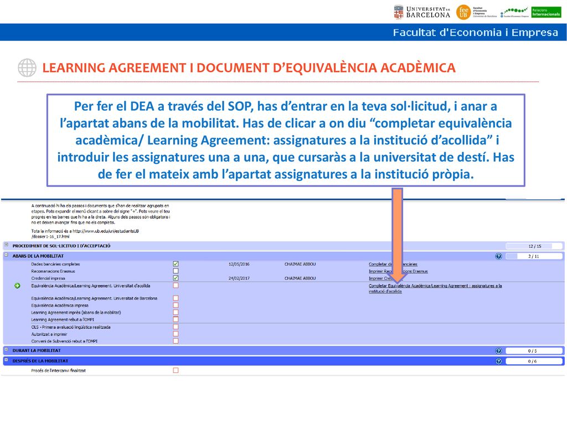This screenshot has width=567, height=425.
Task: Click the 0 / 6 progress bar
Action: (534, 361)
